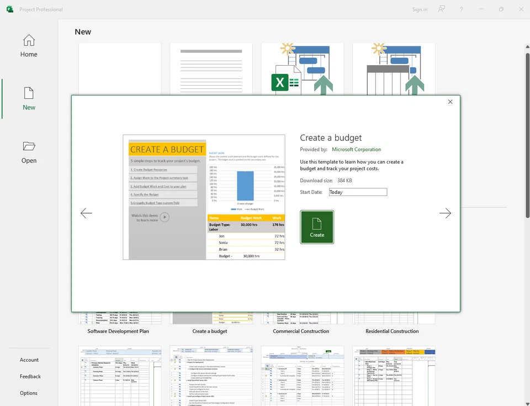This screenshot has height=406, width=530.
Task: Dismiss the Create a budget dialog with the X
Action: pos(450,102)
